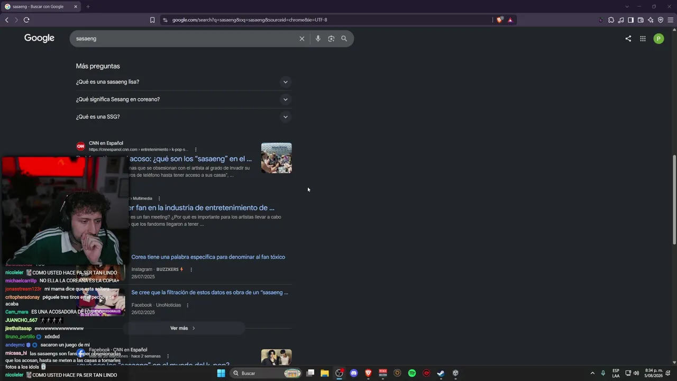This screenshot has height=381, width=677.
Task: Reload the page with the refresh icon
Action: click(x=26, y=20)
